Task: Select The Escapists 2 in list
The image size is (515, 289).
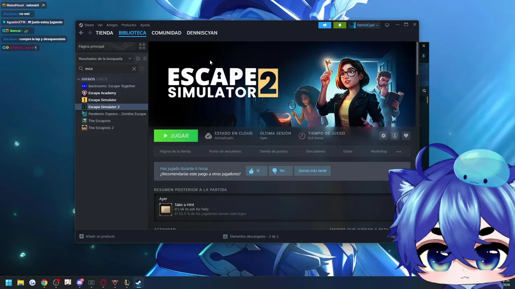Action: [x=112, y=128]
